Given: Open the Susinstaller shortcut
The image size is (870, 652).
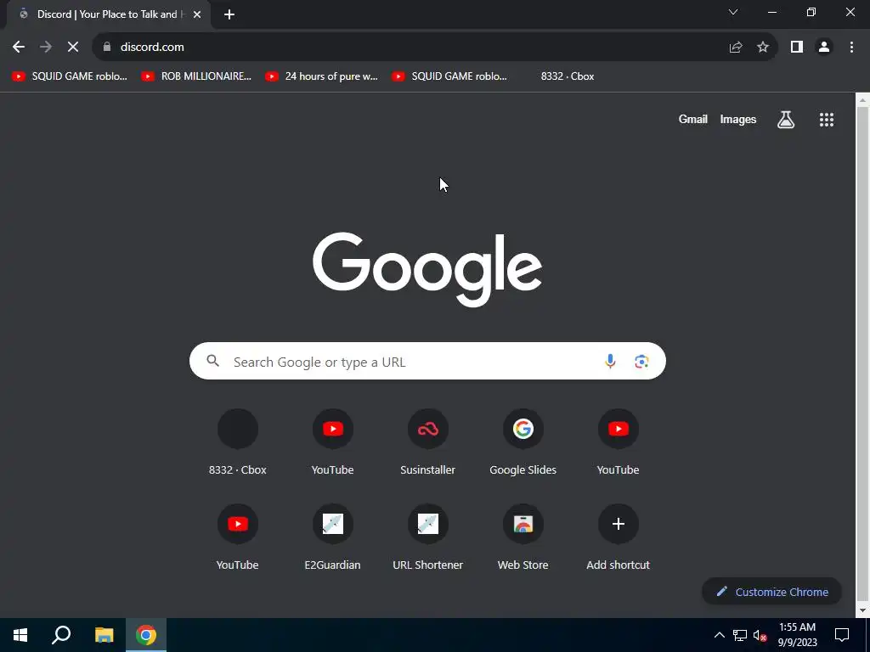Looking at the screenshot, I should tap(428, 442).
